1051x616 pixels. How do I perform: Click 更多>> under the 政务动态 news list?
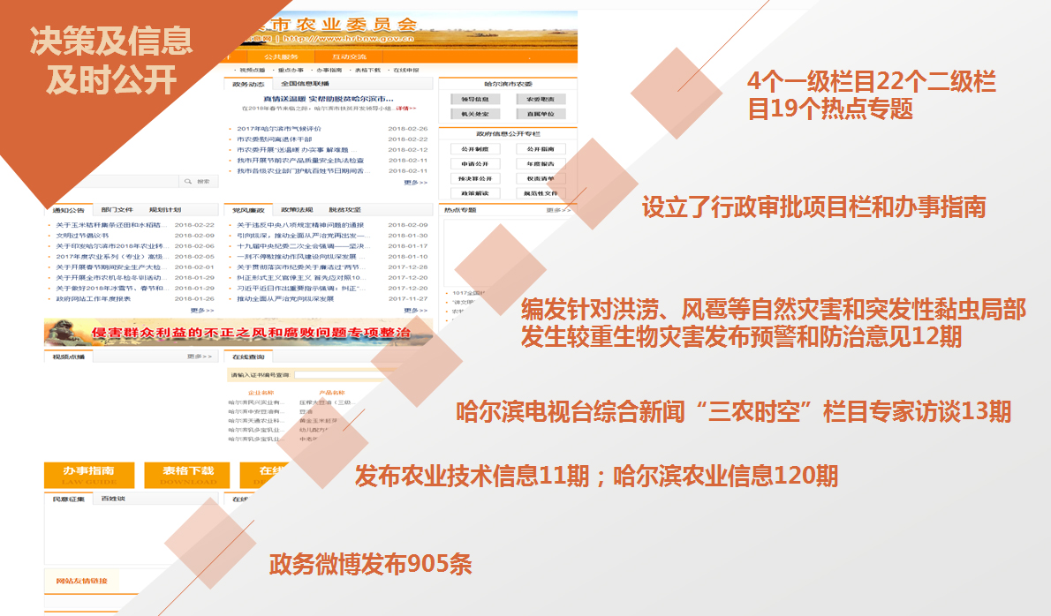(416, 183)
